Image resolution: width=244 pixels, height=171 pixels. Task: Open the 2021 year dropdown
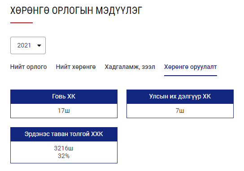coord(28,45)
